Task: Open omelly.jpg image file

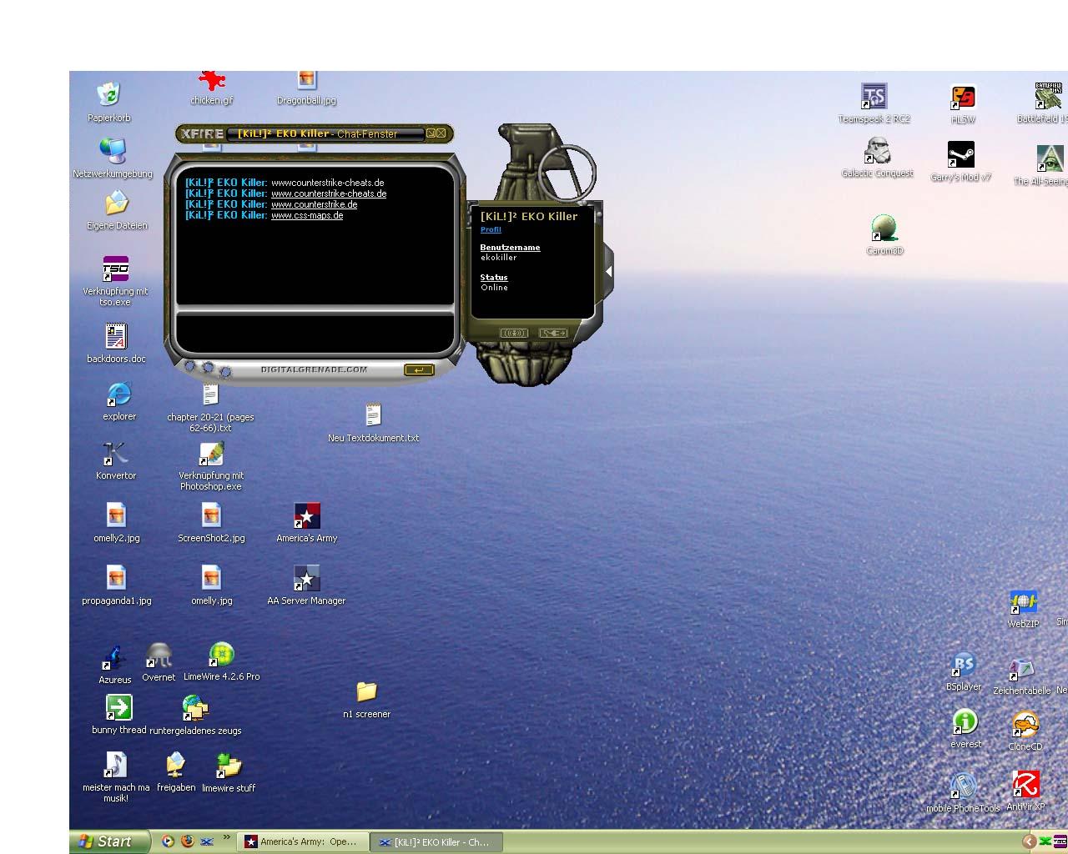Action: coord(211,585)
